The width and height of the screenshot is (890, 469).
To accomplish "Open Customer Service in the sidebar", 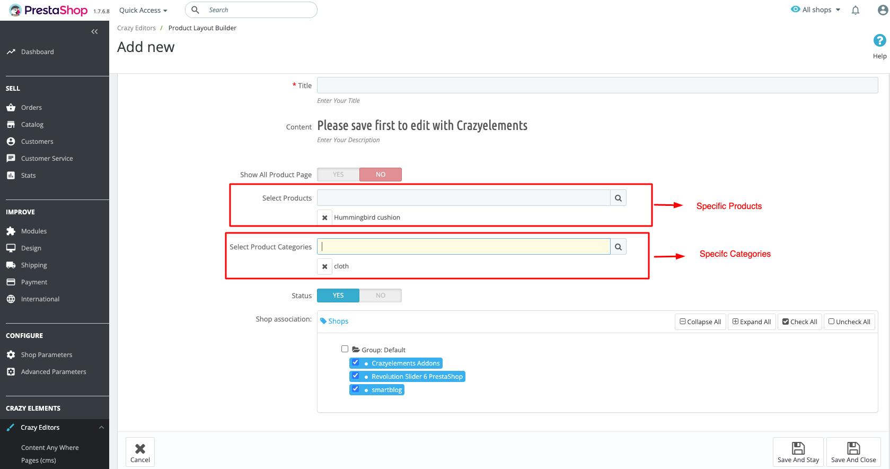I will tap(47, 159).
